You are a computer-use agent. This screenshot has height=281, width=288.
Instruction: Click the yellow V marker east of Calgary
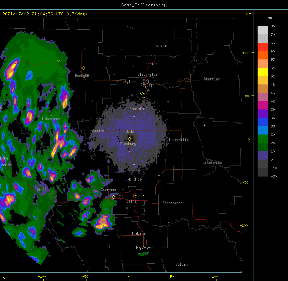pos(143,195)
